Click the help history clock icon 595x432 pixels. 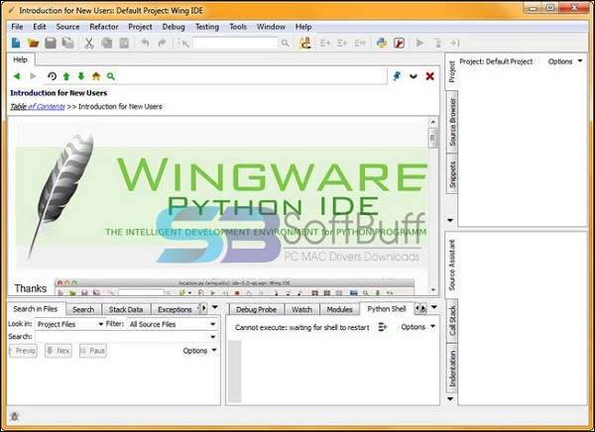click(52, 76)
